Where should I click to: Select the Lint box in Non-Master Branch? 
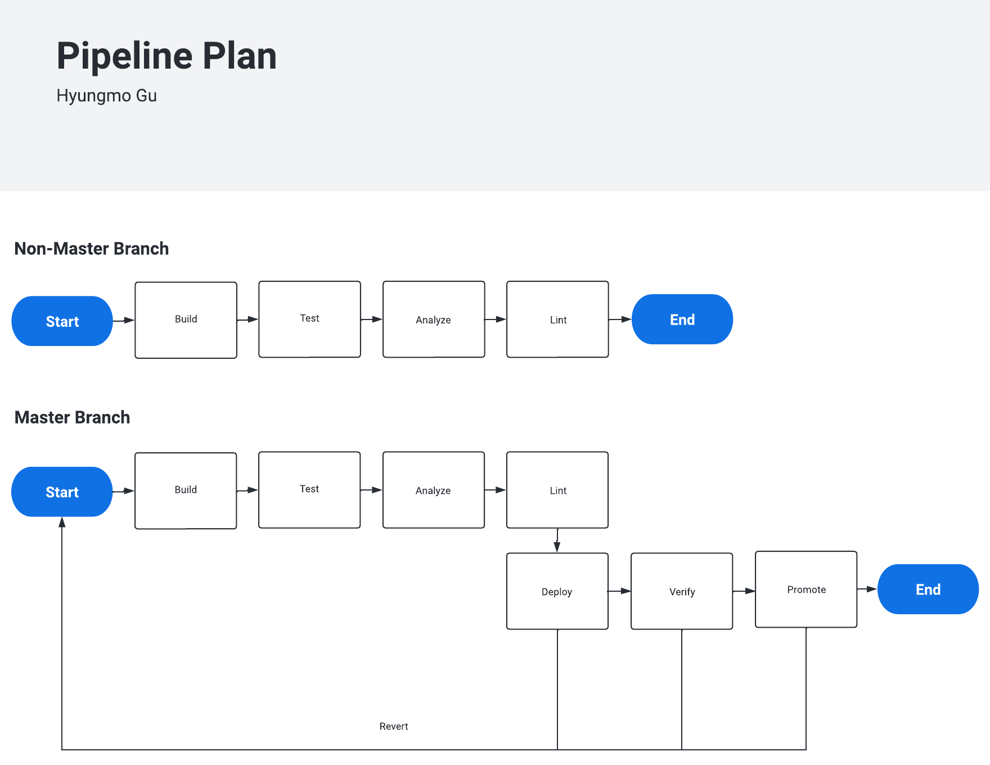tap(557, 319)
